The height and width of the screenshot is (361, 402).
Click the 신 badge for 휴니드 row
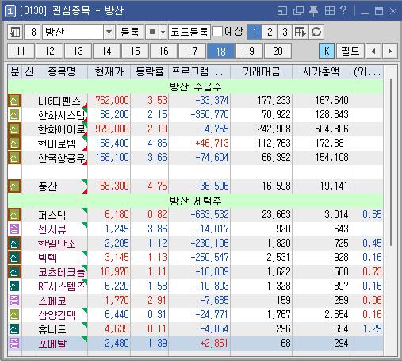(14, 328)
